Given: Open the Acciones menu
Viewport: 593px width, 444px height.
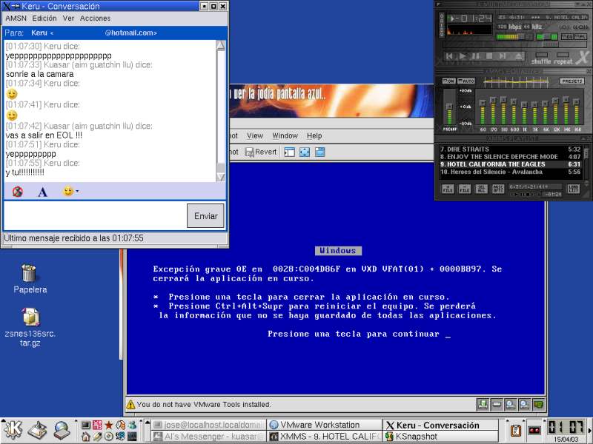Looking at the screenshot, I should 95,18.
